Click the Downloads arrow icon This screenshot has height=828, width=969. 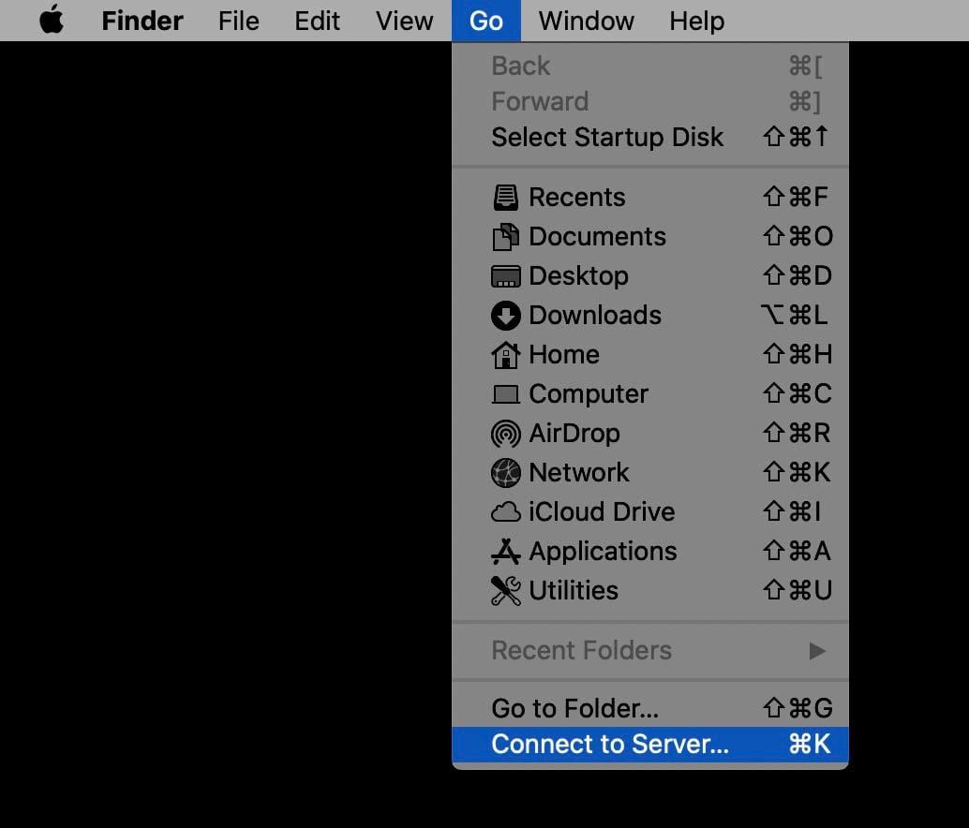[506, 315]
